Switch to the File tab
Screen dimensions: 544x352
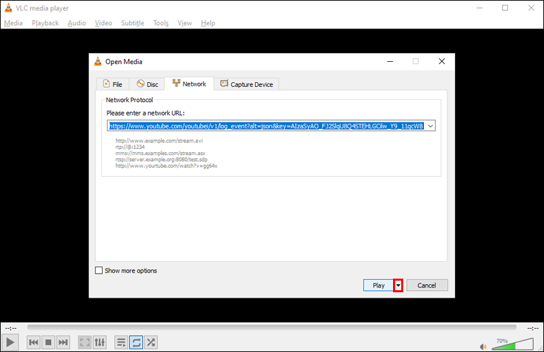pos(112,84)
